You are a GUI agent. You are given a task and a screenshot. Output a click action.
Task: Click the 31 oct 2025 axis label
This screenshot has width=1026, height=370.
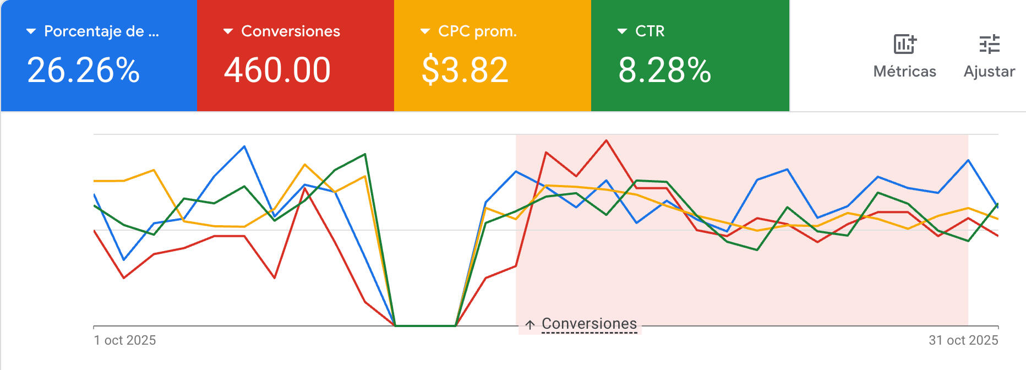coord(963,340)
